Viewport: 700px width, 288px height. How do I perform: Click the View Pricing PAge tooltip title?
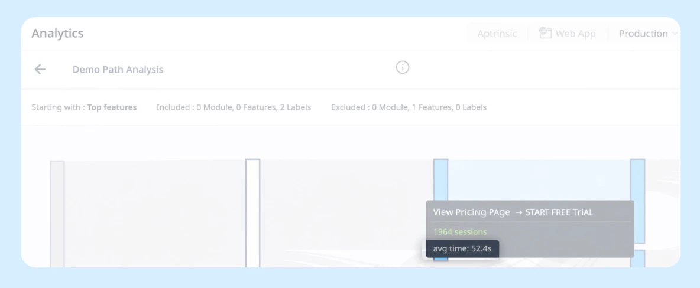pyautogui.click(x=513, y=212)
